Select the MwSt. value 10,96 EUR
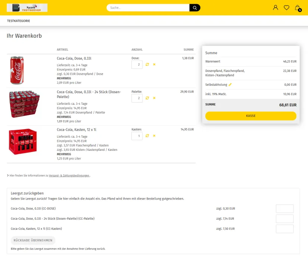The width and height of the screenshot is (308, 262). point(290,94)
